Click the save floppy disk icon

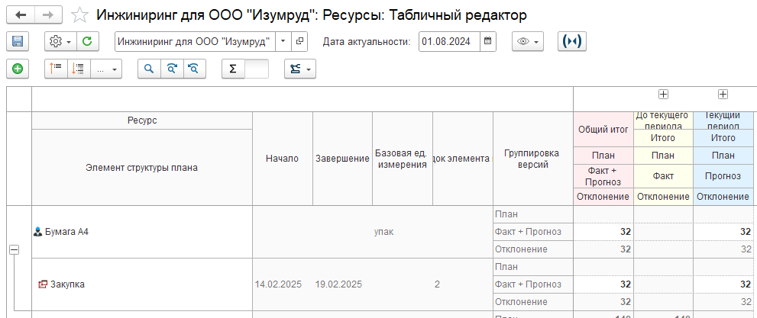click(x=17, y=41)
